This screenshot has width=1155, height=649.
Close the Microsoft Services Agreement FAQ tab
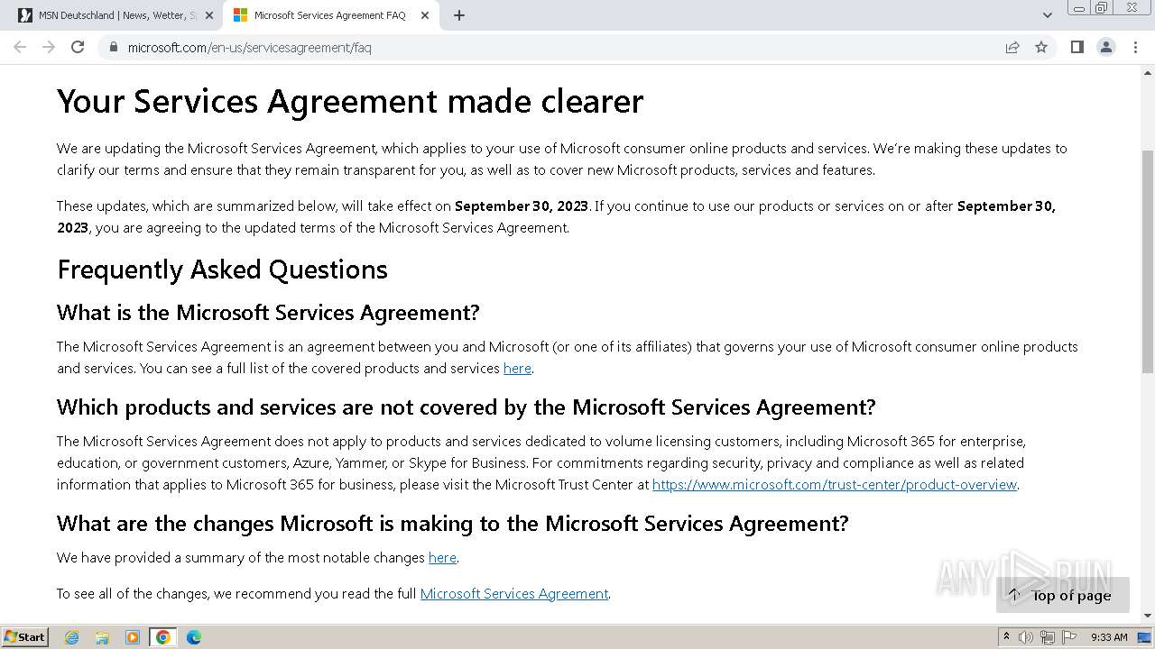[424, 15]
